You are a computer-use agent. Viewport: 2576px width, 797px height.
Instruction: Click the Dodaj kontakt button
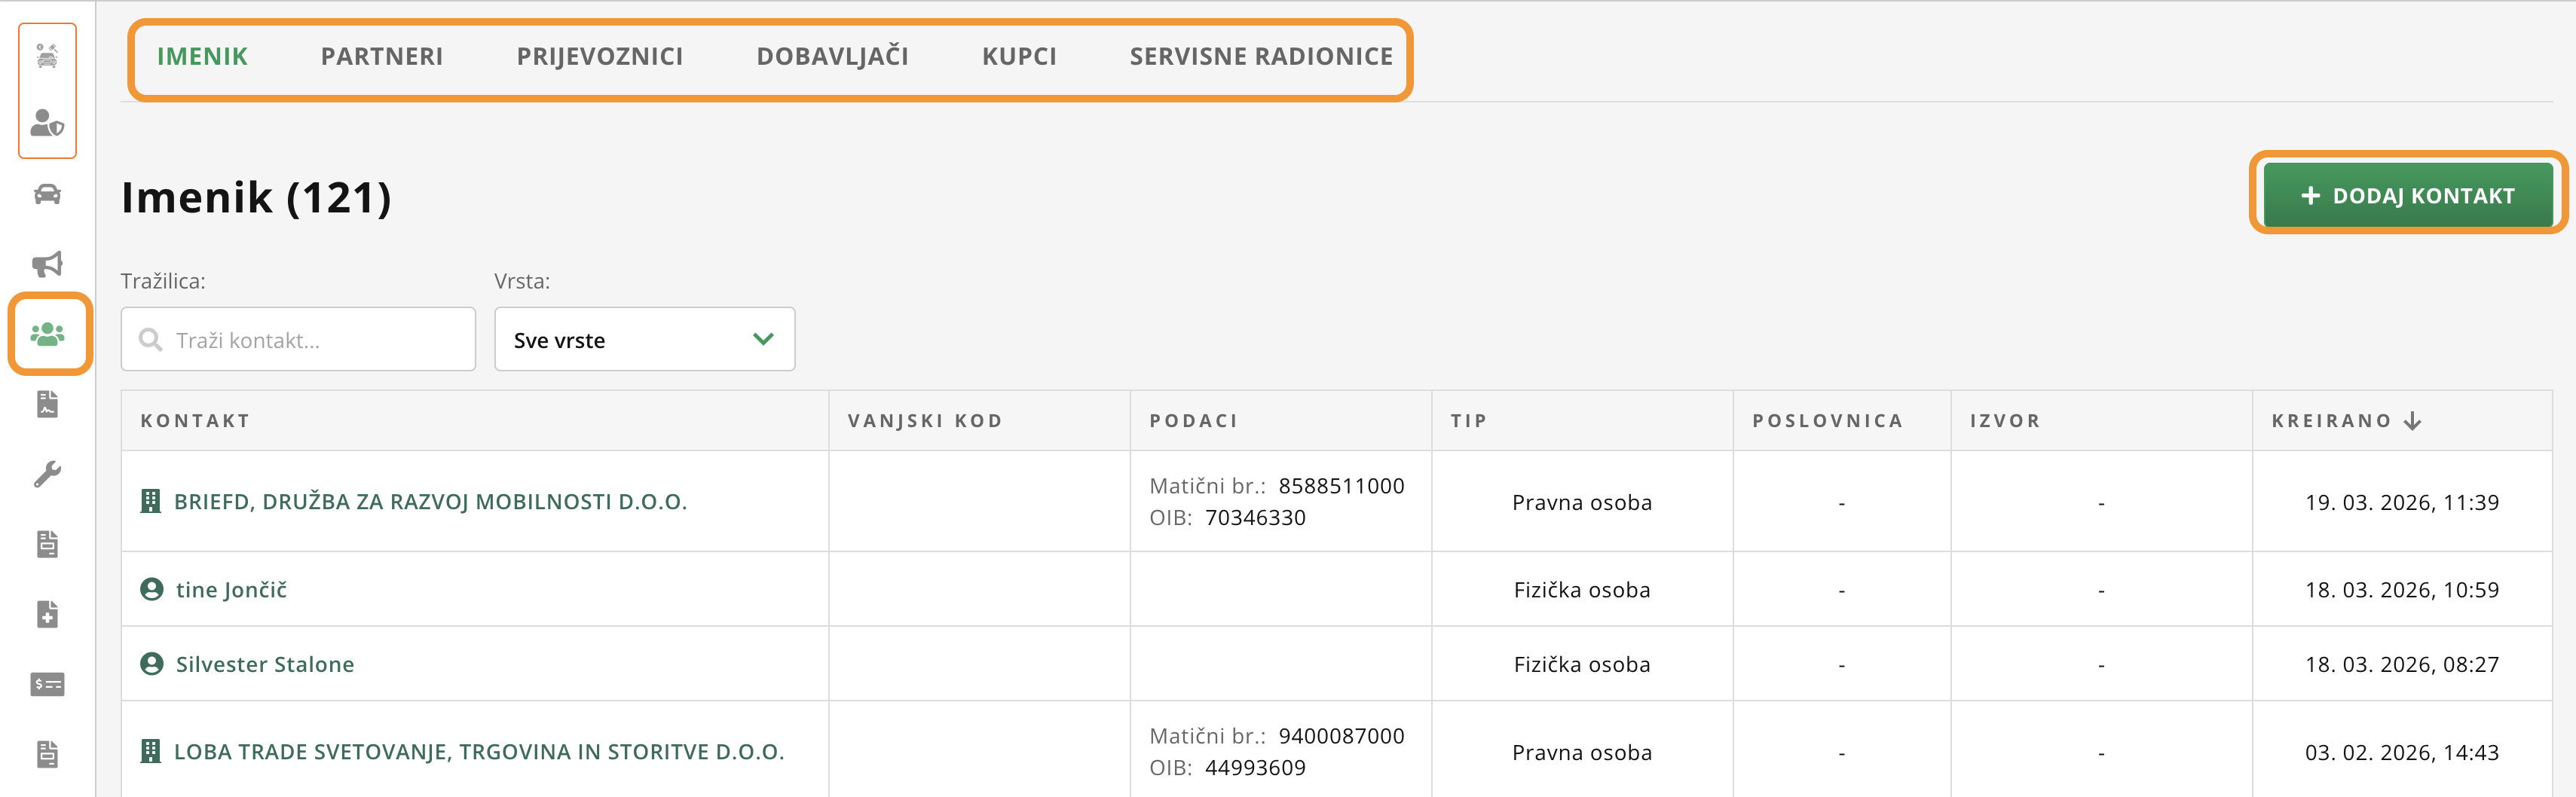click(x=2407, y=196)
